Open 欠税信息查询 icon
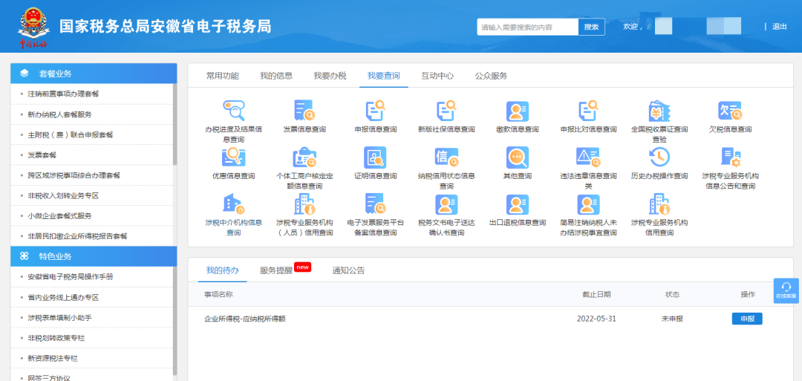 click(730, 111)
